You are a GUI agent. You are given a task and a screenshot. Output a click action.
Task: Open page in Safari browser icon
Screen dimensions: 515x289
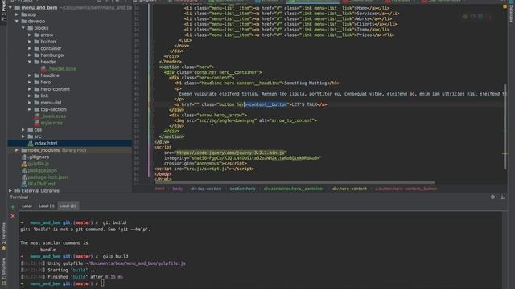pos(480,16)
